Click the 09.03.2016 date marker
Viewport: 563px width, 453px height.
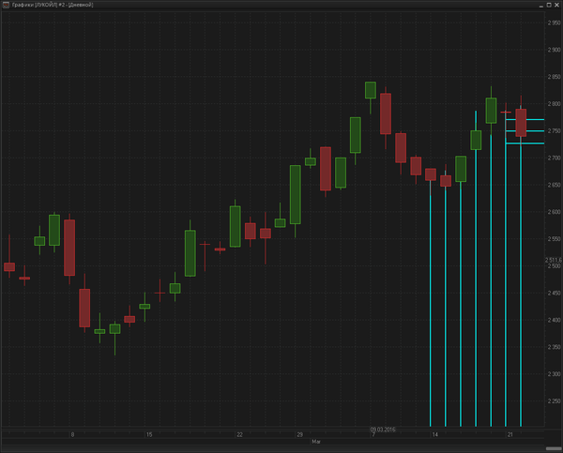383,430
